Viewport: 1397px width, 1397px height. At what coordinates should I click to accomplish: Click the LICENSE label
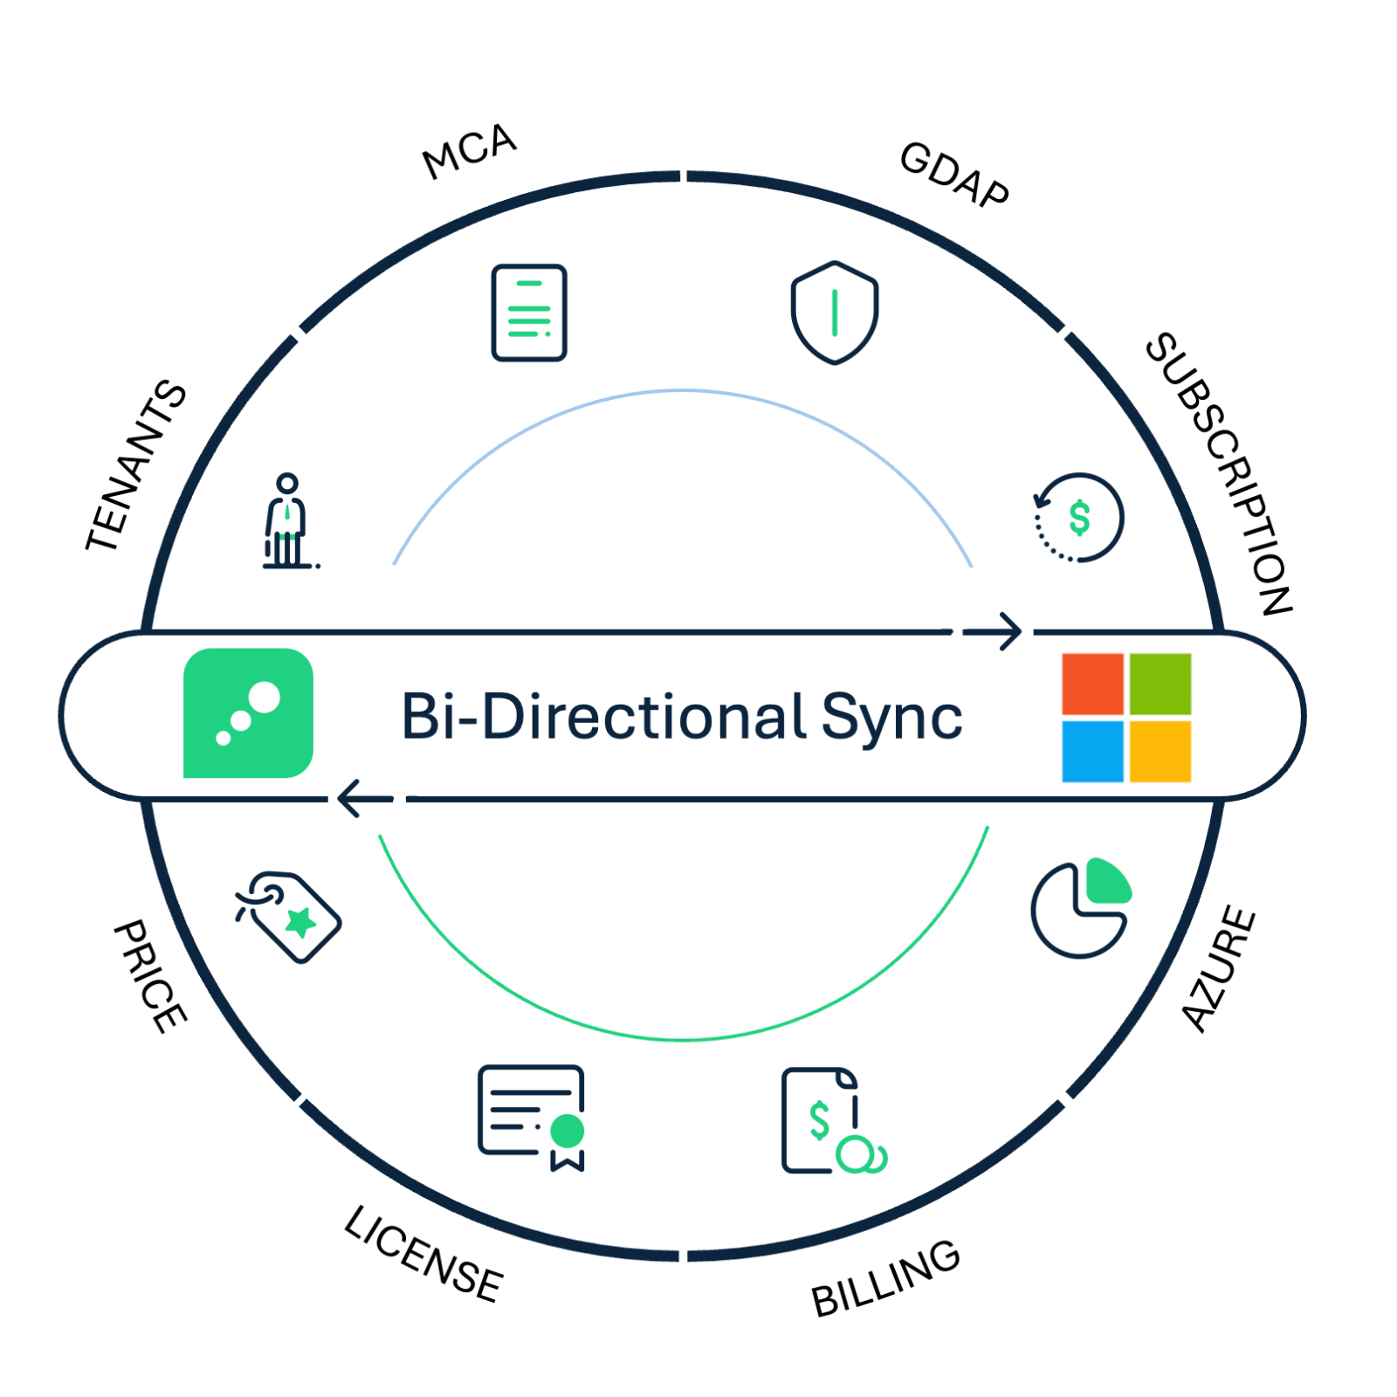(423, 1254)
